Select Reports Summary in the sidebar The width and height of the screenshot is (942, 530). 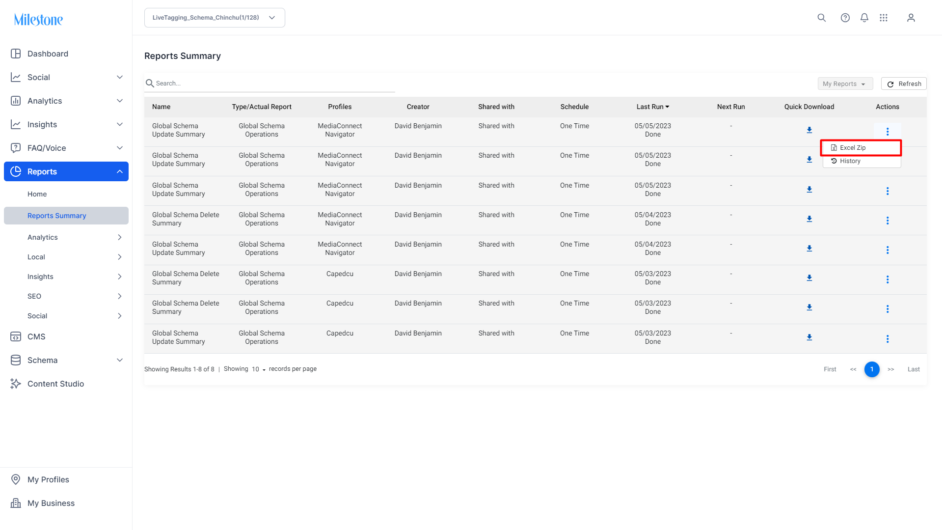click(66, 216)
